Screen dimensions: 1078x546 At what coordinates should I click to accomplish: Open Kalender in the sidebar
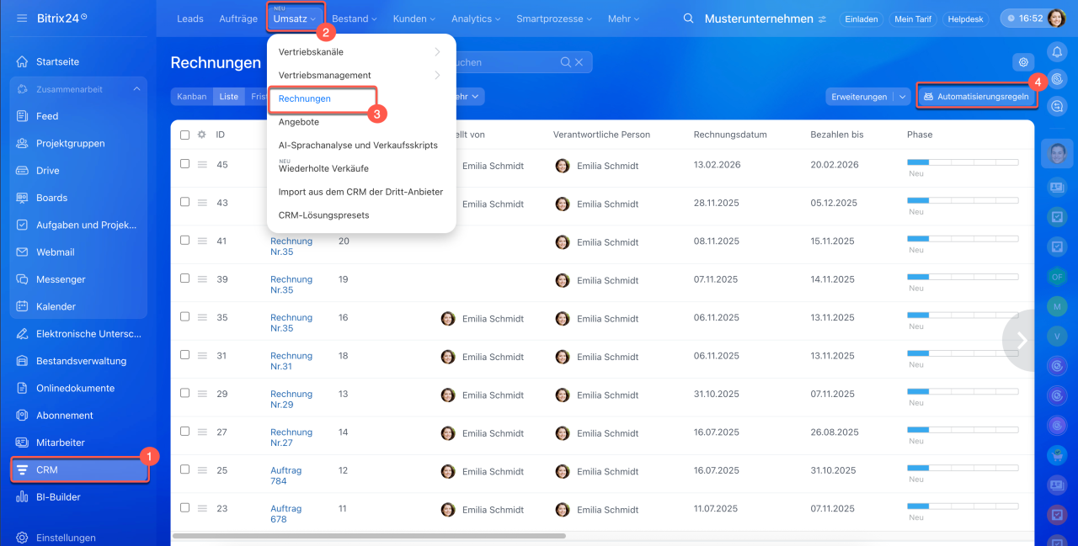[x=56, y=307]
